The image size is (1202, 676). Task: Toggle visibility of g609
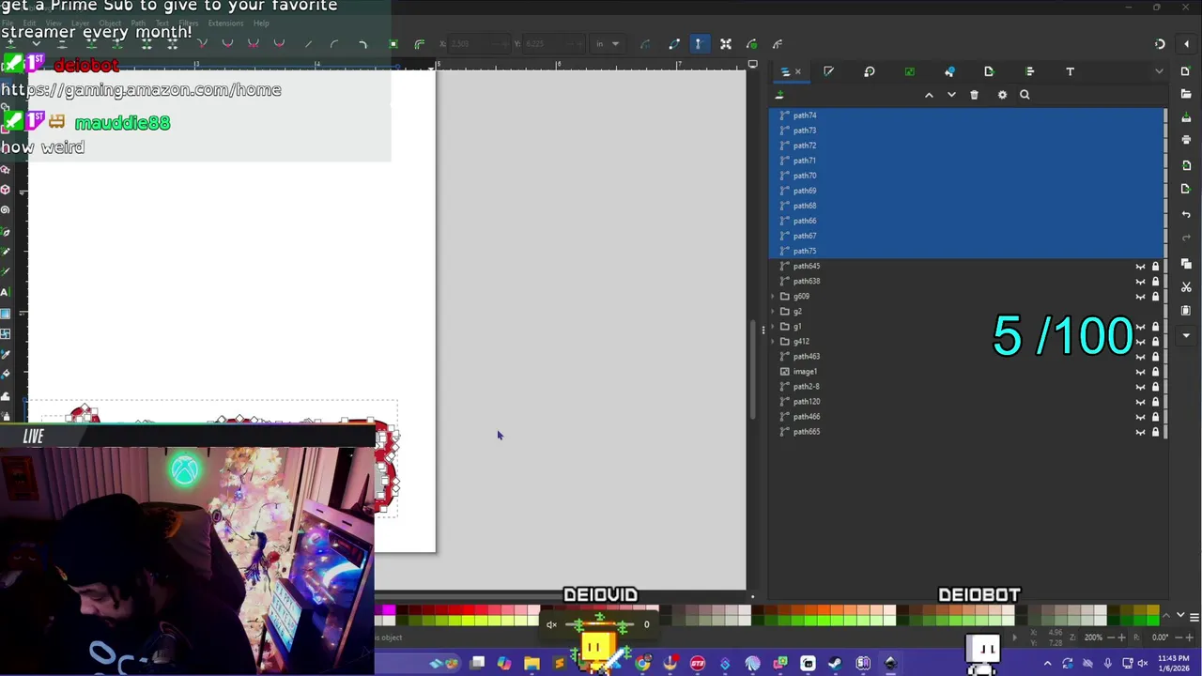pyautogui.click(x=1141, y=297)
